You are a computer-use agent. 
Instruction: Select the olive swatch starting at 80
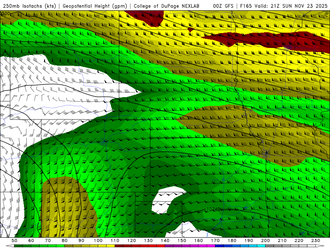(x=68, y=246)
